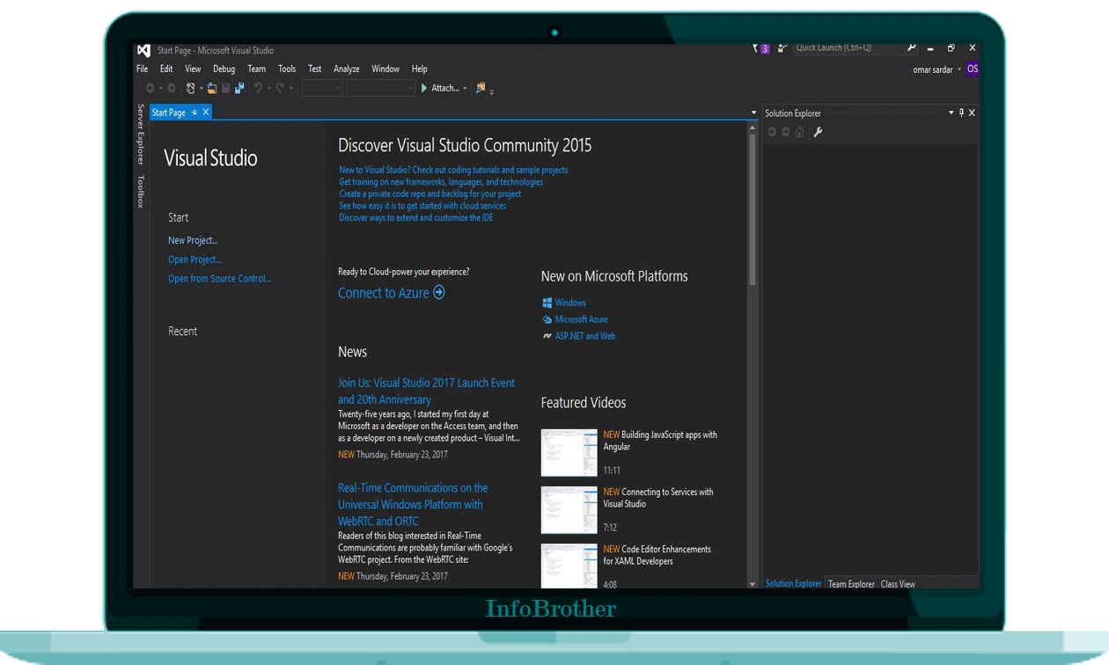Close the Start Page tab
The width and height of the screenshot is (1109, 665).
206,112
